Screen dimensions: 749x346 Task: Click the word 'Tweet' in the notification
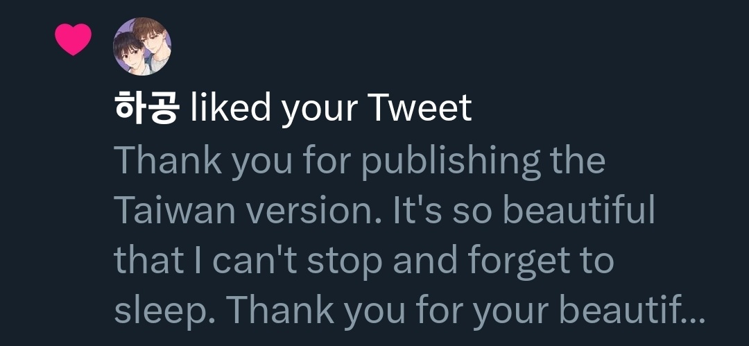click(x=421, y=108)
